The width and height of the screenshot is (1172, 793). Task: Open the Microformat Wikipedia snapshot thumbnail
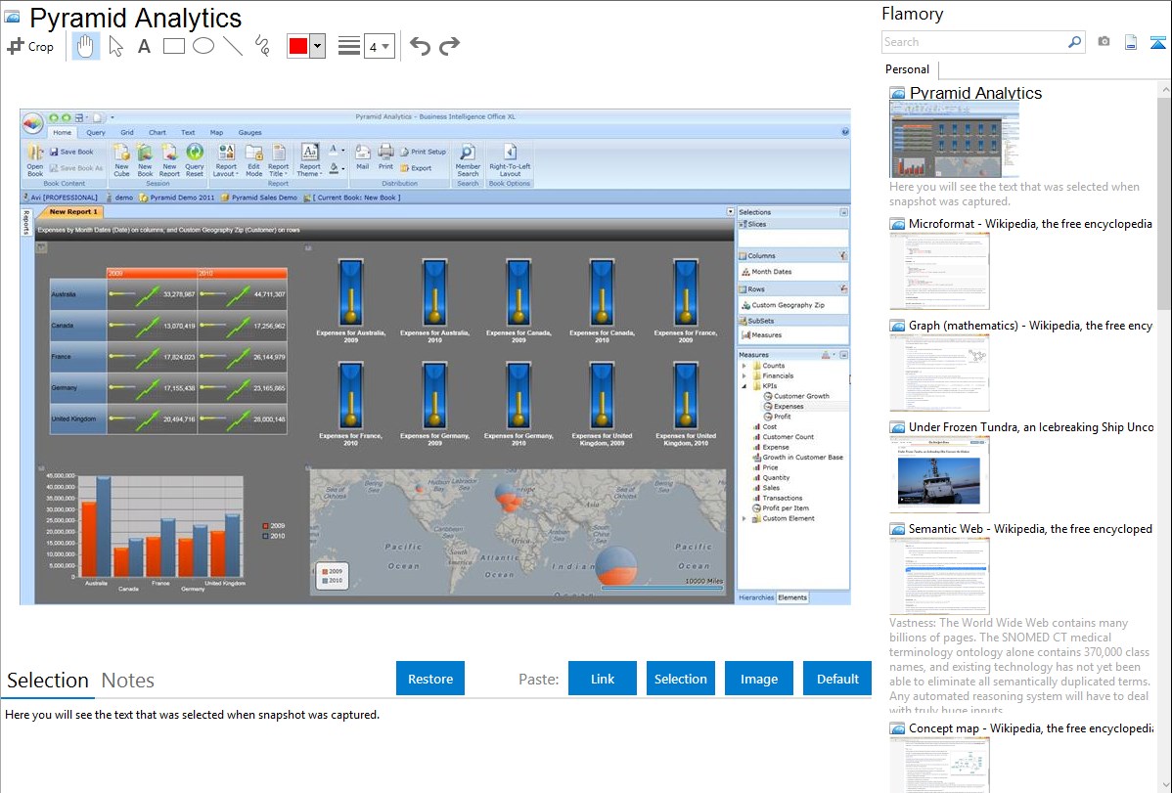tap(939, 271)
